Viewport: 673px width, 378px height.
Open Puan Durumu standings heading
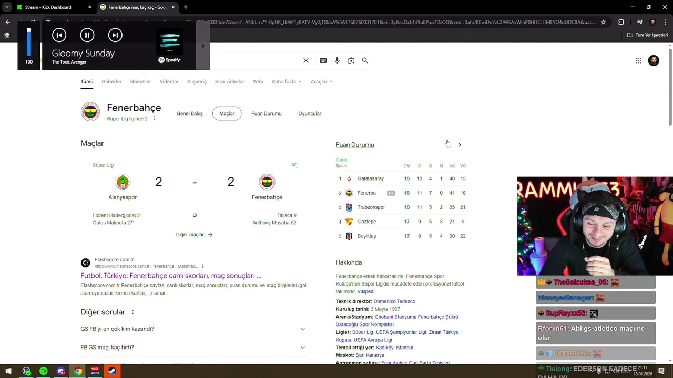[x=355, y=145]
